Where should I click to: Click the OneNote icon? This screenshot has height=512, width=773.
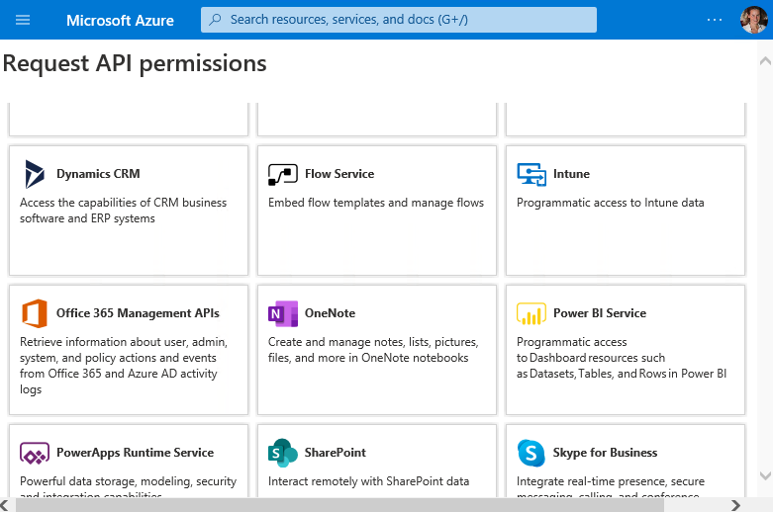(x=283, y=313)
